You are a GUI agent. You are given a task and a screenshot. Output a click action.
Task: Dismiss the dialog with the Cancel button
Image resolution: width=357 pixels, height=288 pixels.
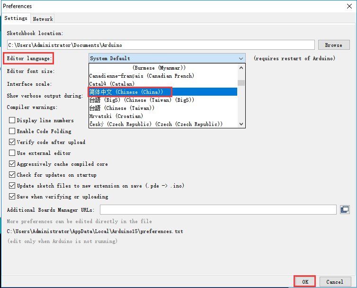[x=335, y=282]
